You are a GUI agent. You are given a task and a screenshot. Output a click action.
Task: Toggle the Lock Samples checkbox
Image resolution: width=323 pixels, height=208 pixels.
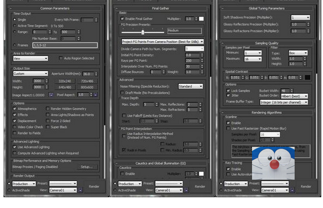(x=228, y=91)
